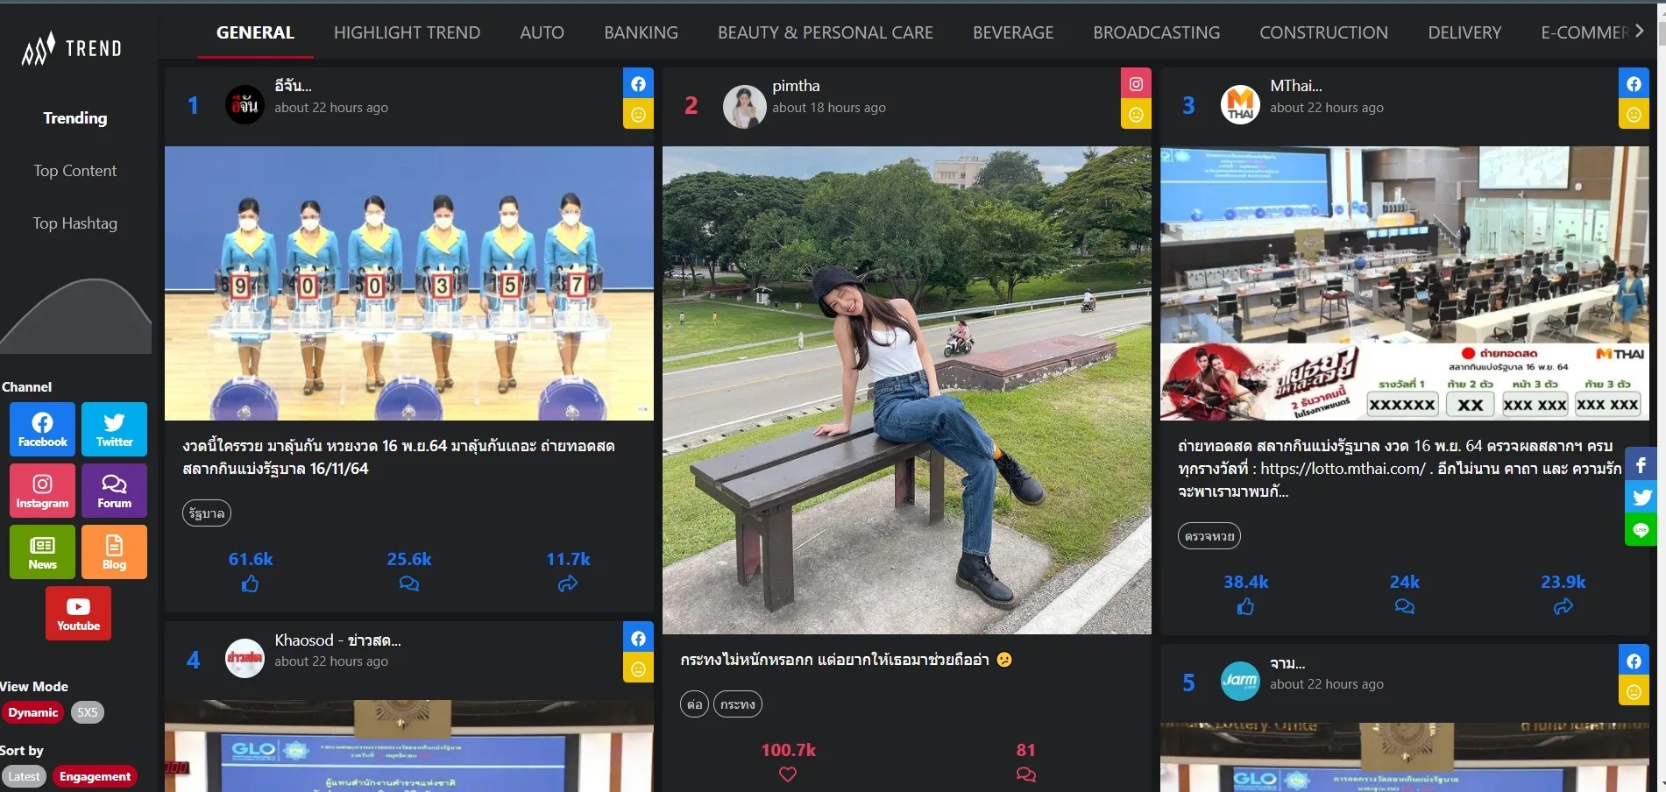Open pimtha's park bench photo
Screen dimensions: 1666x792
[x=906, y=390]
